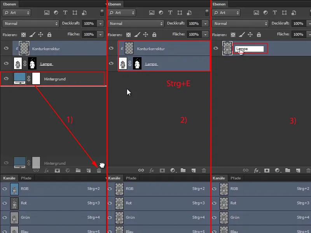311x233 pixels.
Task: Click link layers icon in middle panel footer
Action: (x=141, y=170)
